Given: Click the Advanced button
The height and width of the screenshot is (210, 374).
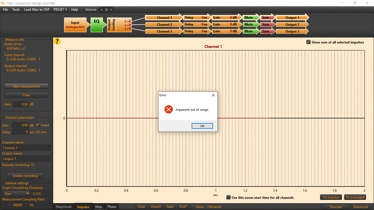Looking at the screenshot, I should [361, 207].
